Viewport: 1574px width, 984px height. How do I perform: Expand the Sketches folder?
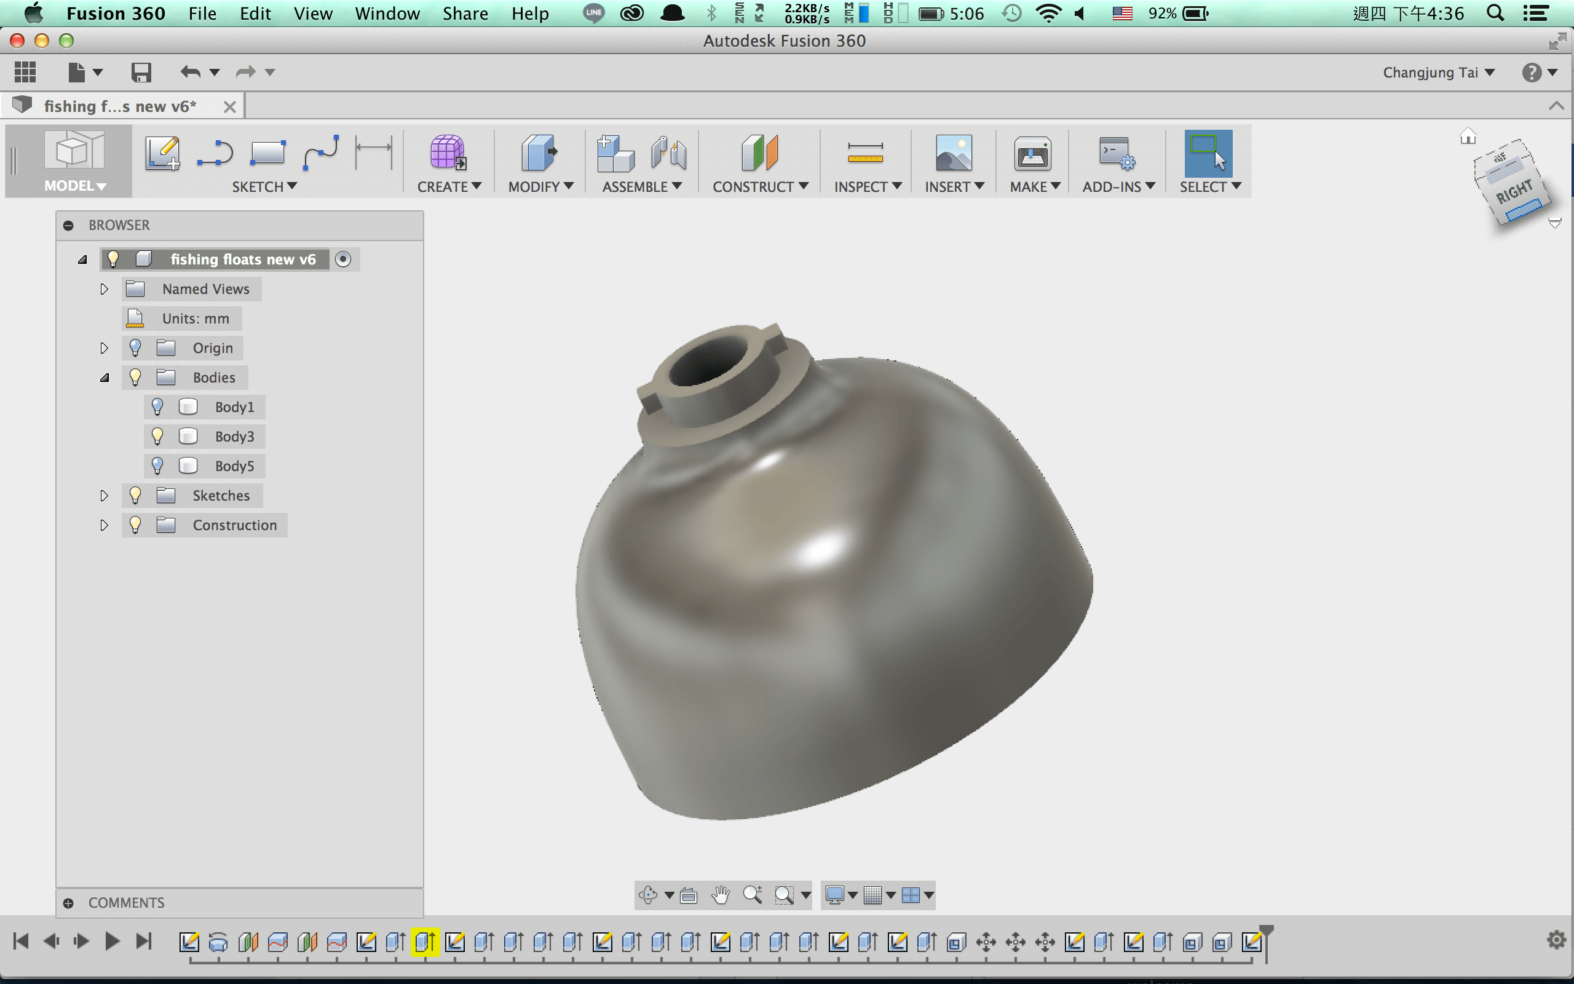click(x=104, y=496)
